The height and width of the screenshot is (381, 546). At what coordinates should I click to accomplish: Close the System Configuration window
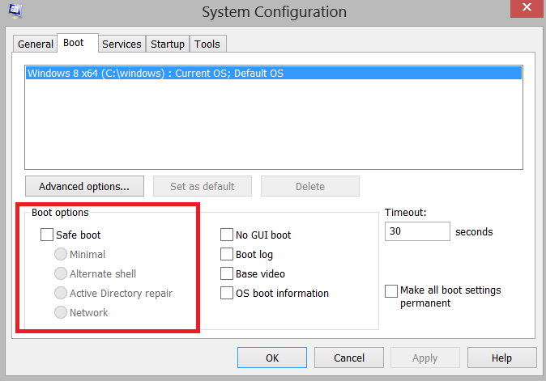point(527,7)
